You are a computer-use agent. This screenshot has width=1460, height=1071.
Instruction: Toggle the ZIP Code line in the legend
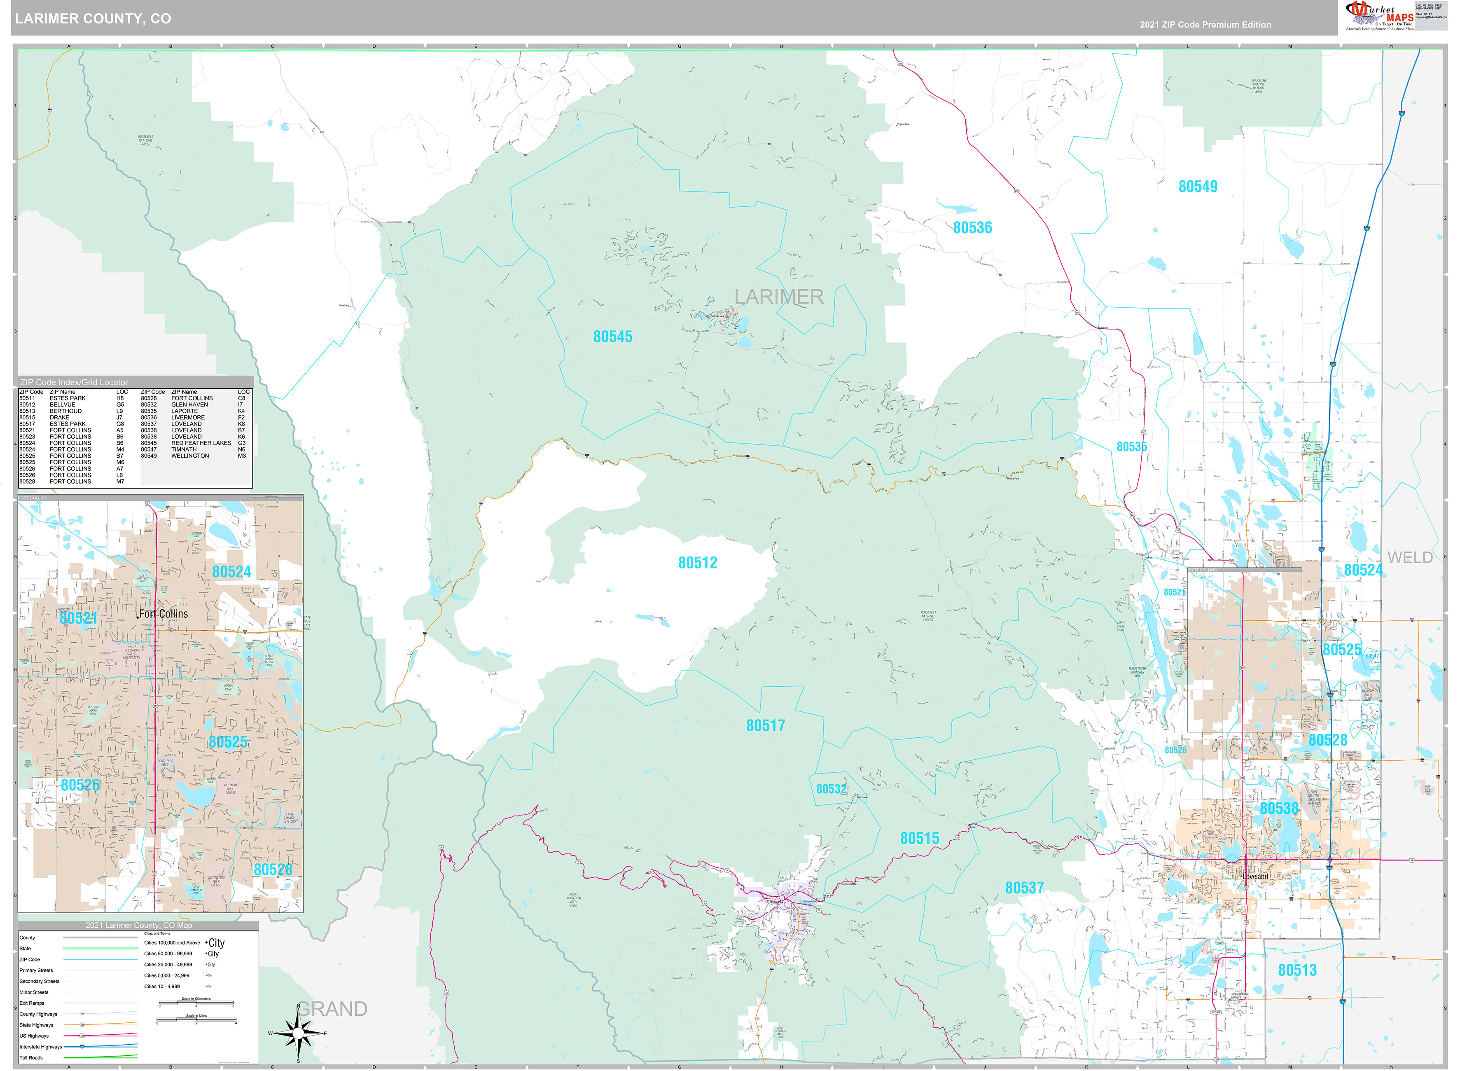[100, 959]
